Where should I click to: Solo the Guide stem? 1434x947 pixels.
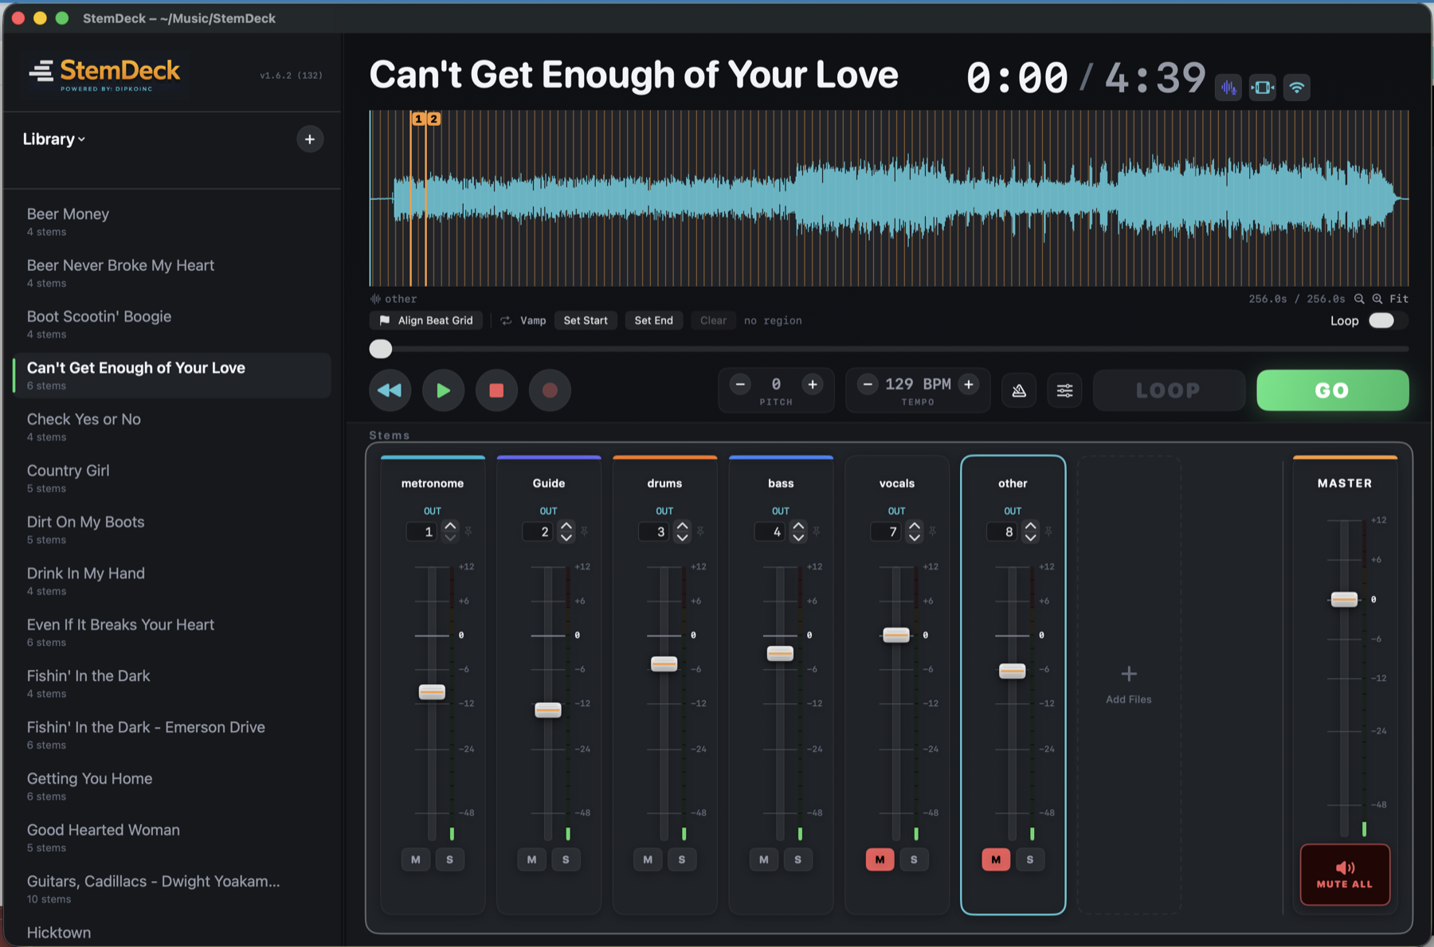pos(566,859)
